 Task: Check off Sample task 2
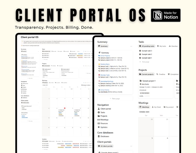point(140,54)
